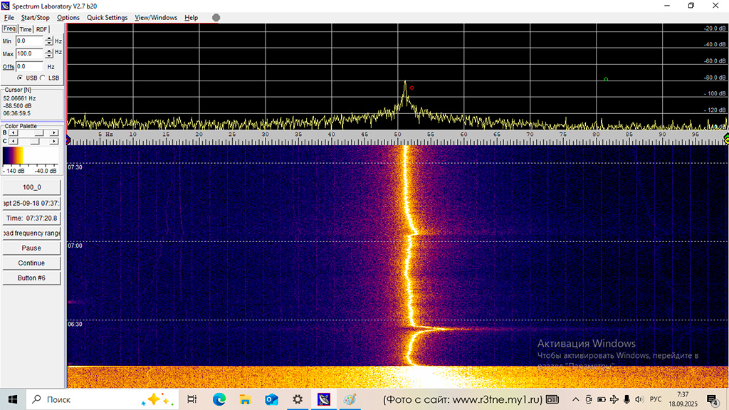This screenshot has width=729, height=410.
Task: Open the Paint app from the taskbar
Action: click(x=350, y=399)
